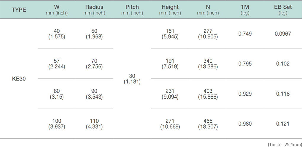The height and width of the screenshot is (147, 302).
Task: Select the Pitch column header
Action: coord(132,10)
